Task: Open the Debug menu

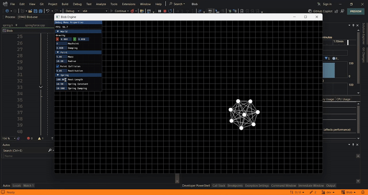Action: tap(77, 4)
